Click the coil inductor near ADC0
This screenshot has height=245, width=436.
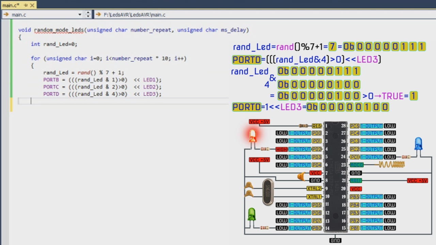pyautogui.click(x=391, y=165)
